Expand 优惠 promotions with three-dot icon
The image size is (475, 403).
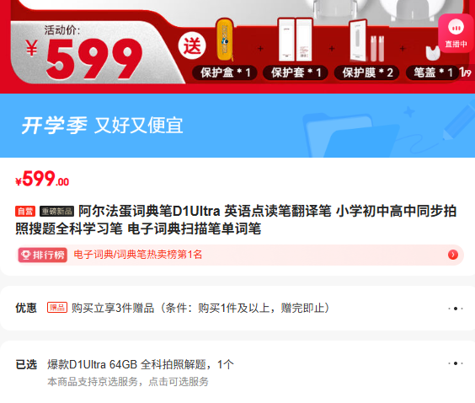[456, 309]
